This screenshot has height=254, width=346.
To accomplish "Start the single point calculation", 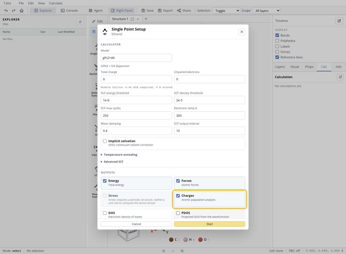I will (209, 224).
